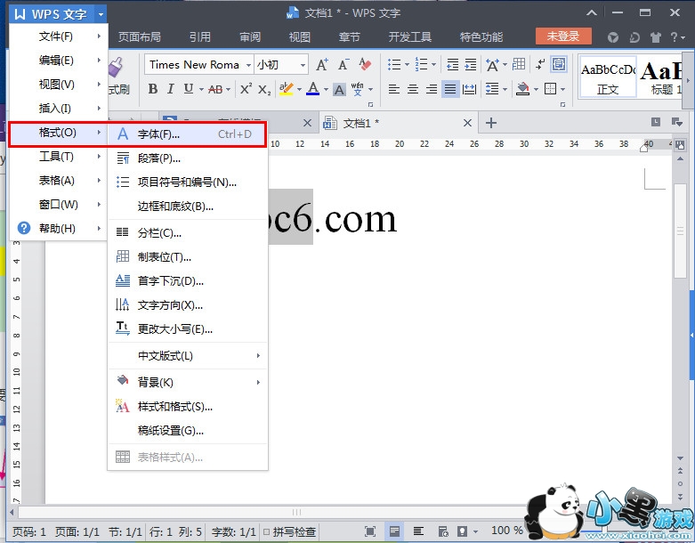Screen dimensions: 695x543
Task: Select 边框和底纹(B)... entry
Action: (x=188, y=207)
